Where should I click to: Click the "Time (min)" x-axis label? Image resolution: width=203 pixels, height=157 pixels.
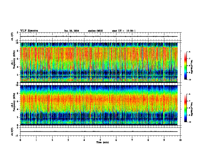point(103,142)
